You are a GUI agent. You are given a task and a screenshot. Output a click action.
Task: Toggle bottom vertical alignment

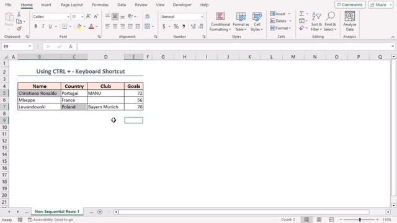pyautogui.click(x=123, y=17)
